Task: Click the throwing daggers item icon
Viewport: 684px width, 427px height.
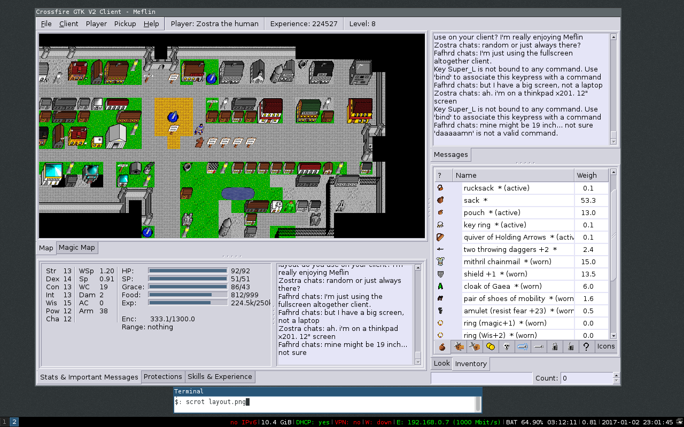Action: click(x=440, y=249)
